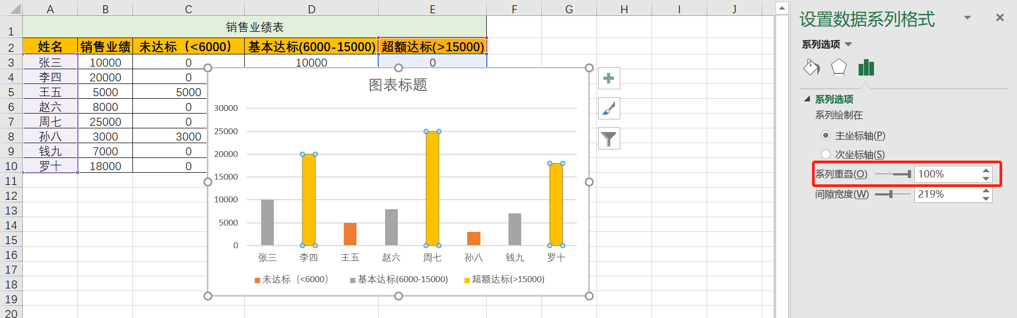Increase the 系列重叠 value with up arrow
Screen dimensions: 1017x318
(986, 170)
